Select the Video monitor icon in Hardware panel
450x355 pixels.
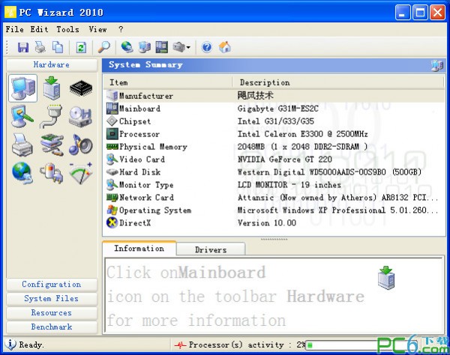(22, 117)
